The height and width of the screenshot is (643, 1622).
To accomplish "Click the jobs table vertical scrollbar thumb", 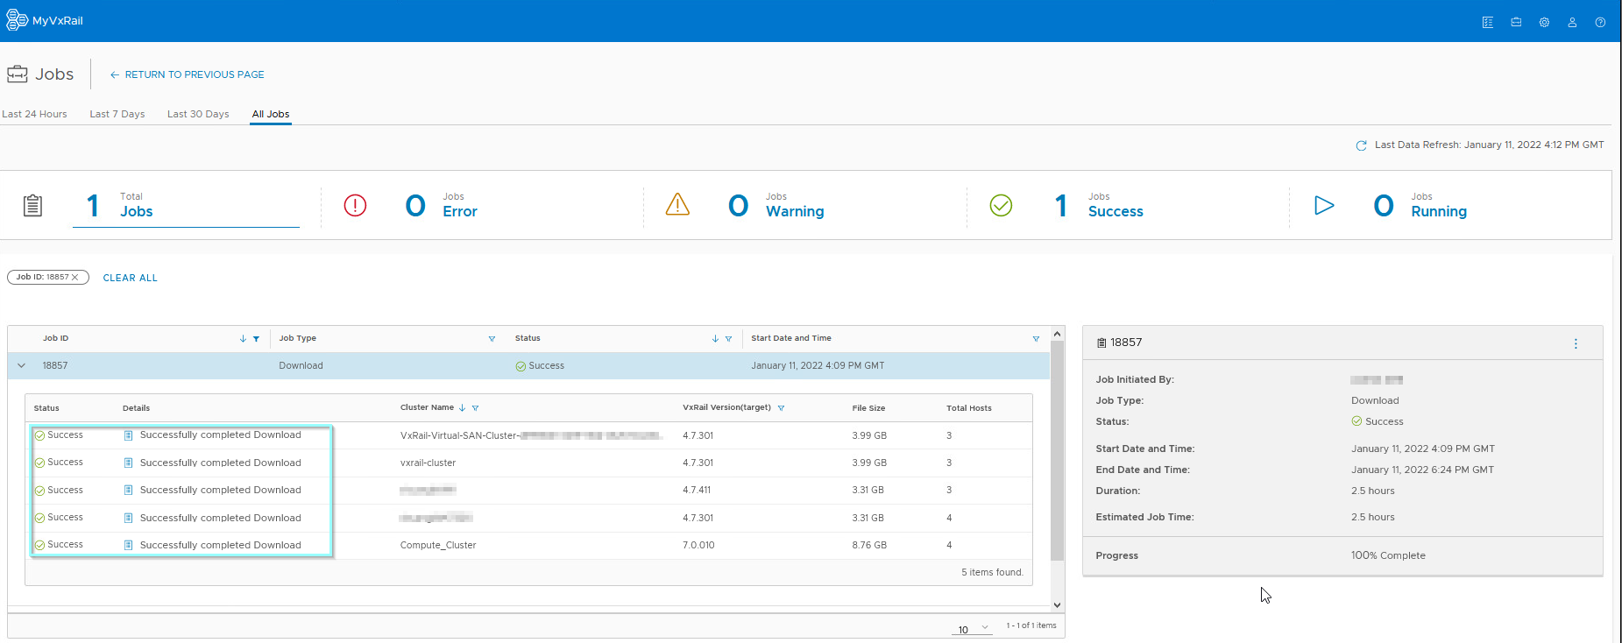I will tap(1057, 451).
